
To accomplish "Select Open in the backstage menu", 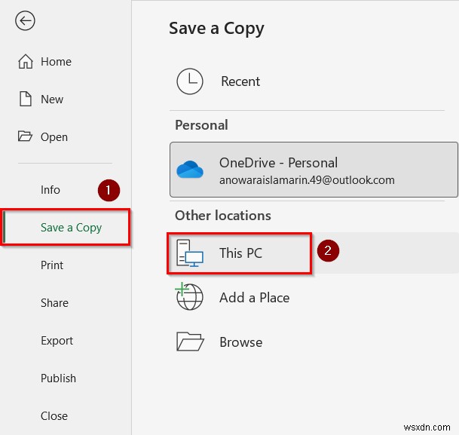I will point(54,137).
